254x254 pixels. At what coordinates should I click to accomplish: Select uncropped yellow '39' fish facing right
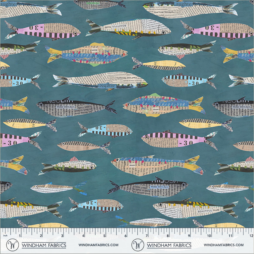tap(159, 64)
